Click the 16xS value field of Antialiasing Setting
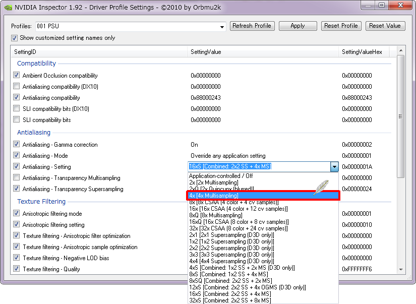The image size is (416, 304). (x=259, y=166)
